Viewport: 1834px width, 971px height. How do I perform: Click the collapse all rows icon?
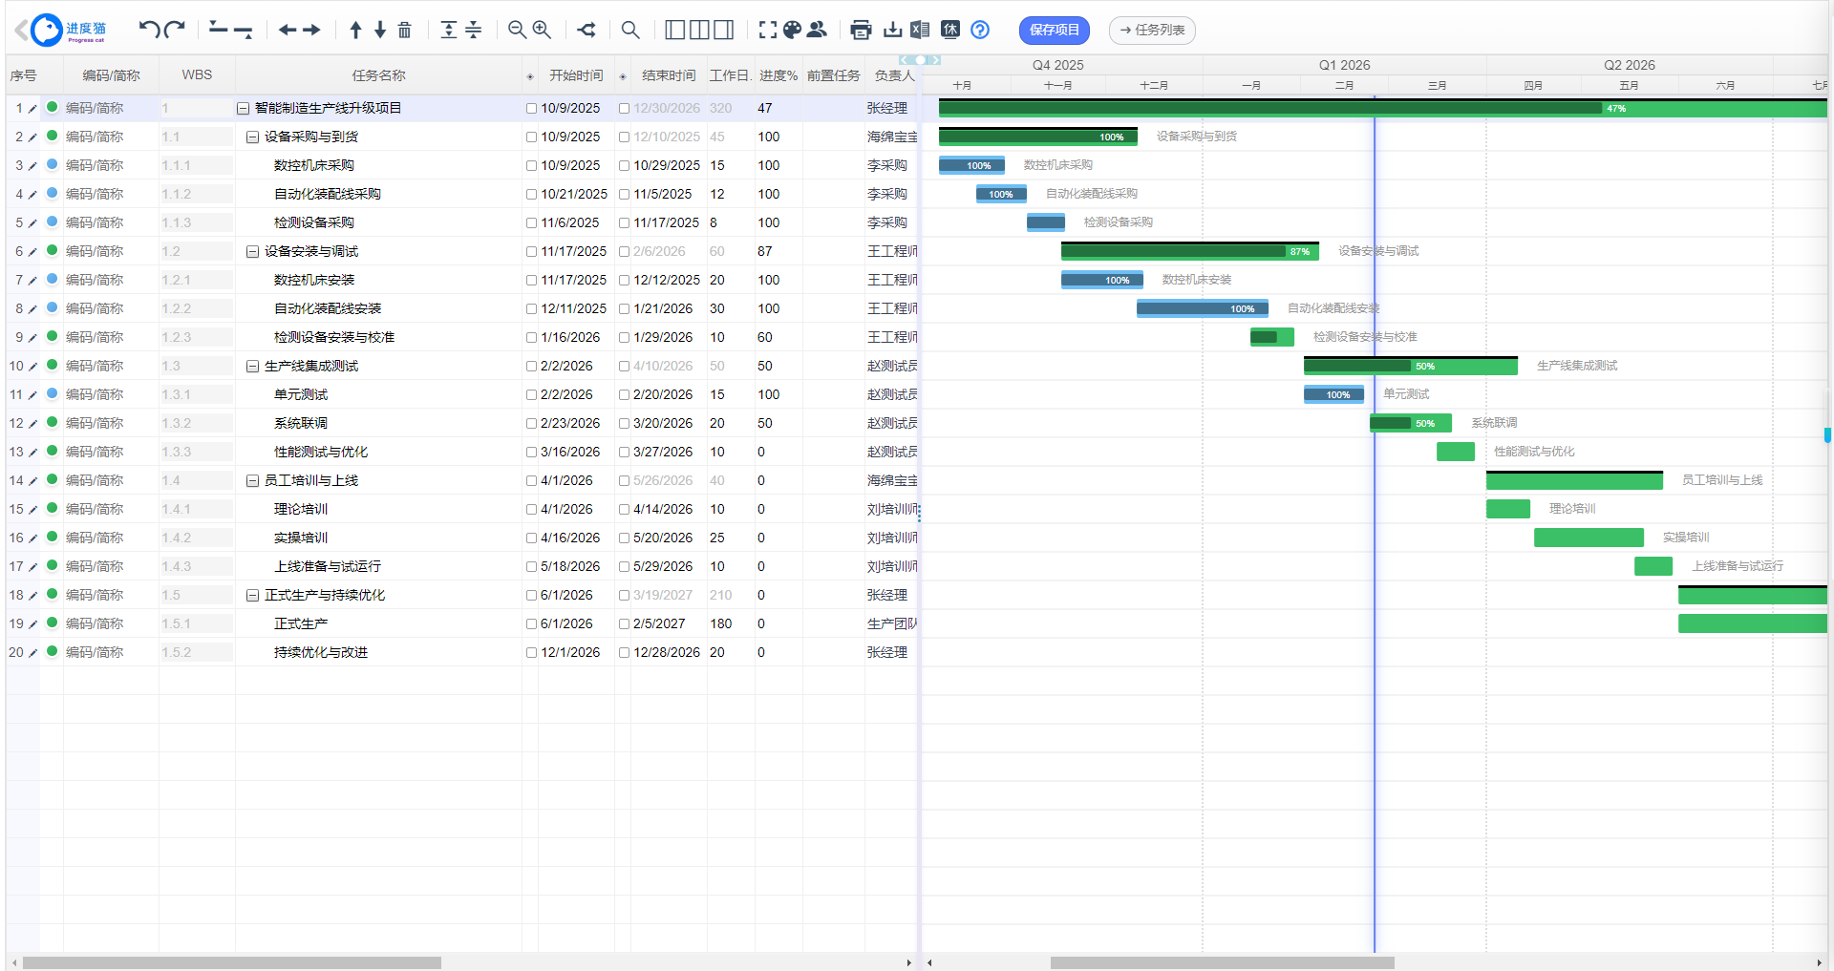point(473,30)
